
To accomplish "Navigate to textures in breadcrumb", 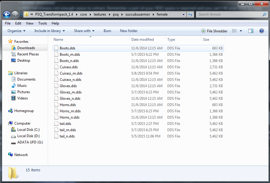I will coord(100,14).
